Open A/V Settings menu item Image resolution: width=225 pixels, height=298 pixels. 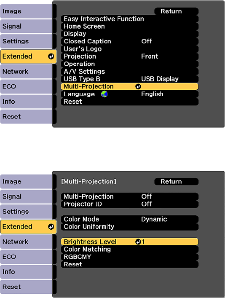(130, 72)
